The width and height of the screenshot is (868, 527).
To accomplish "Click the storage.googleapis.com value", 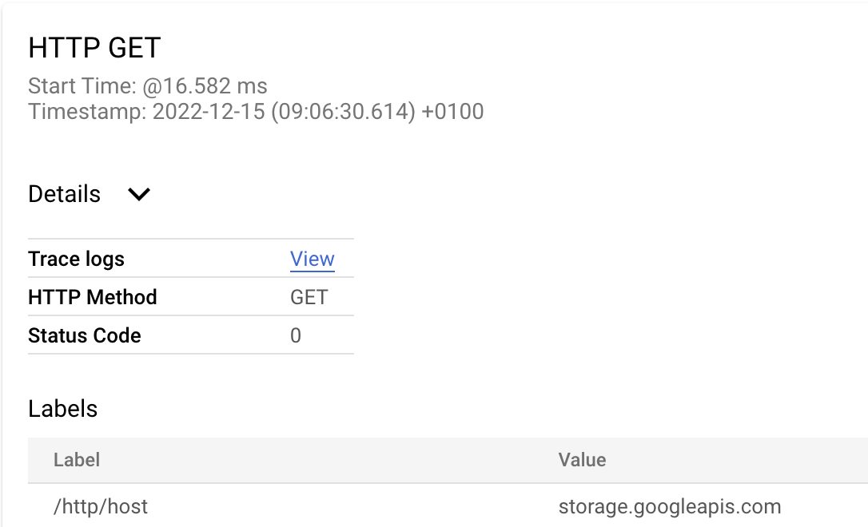I will pos(670,506).
